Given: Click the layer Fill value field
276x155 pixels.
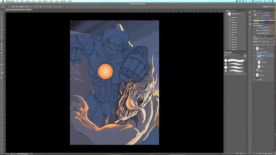Looking at the screenshot, I should click(272, 45).
